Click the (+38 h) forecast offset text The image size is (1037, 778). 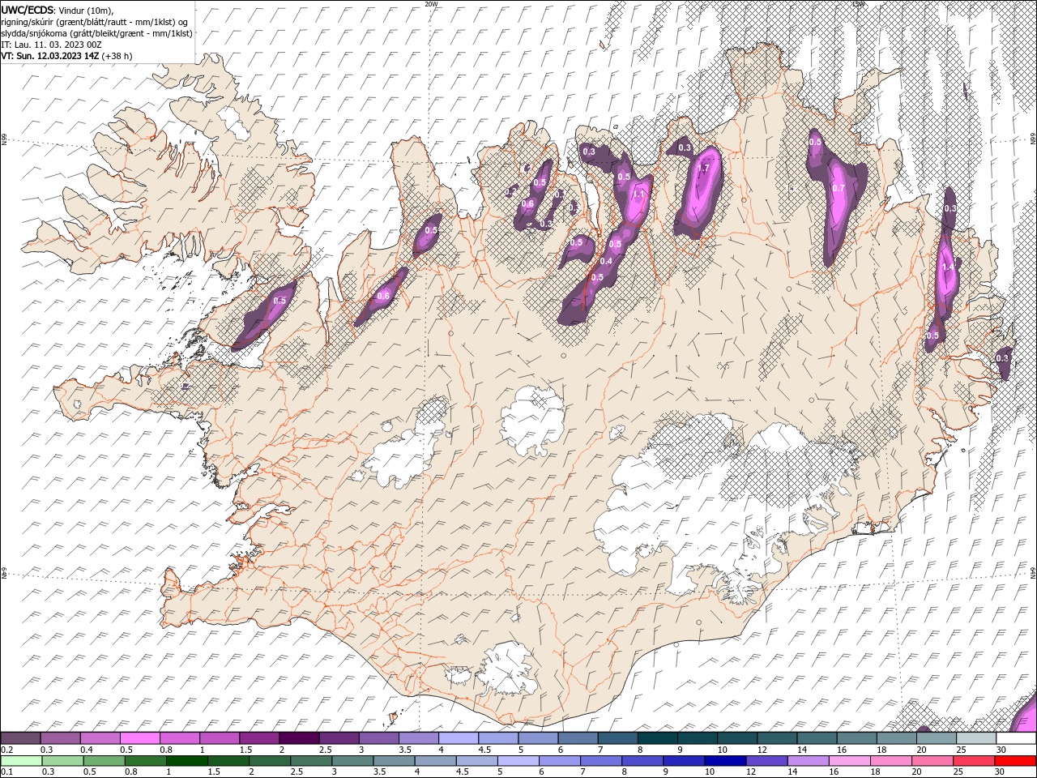point(117,56)
